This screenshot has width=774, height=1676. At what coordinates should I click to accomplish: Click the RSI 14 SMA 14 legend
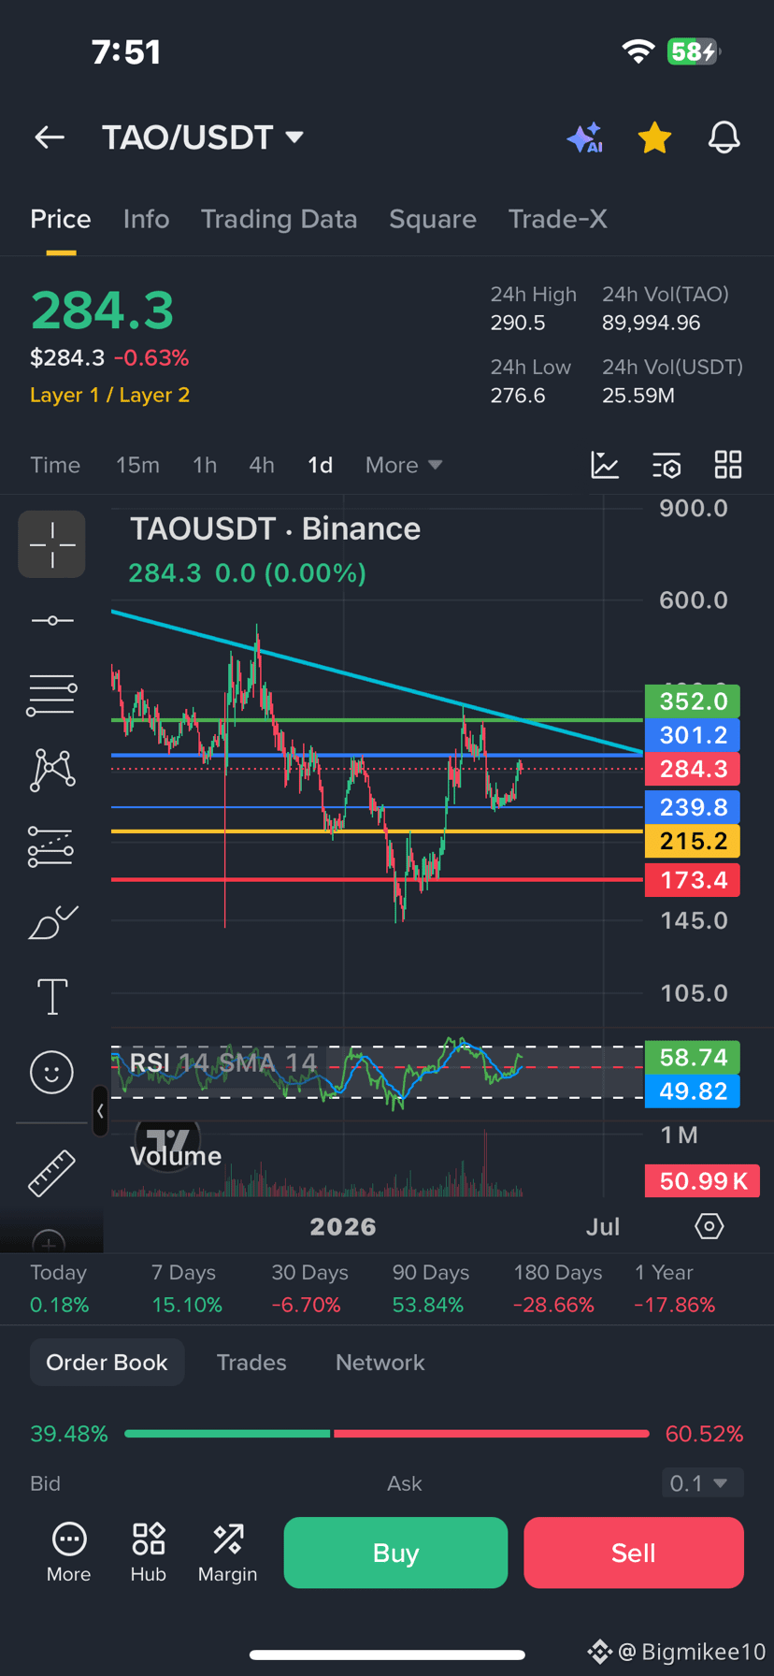pos(223,1062)
